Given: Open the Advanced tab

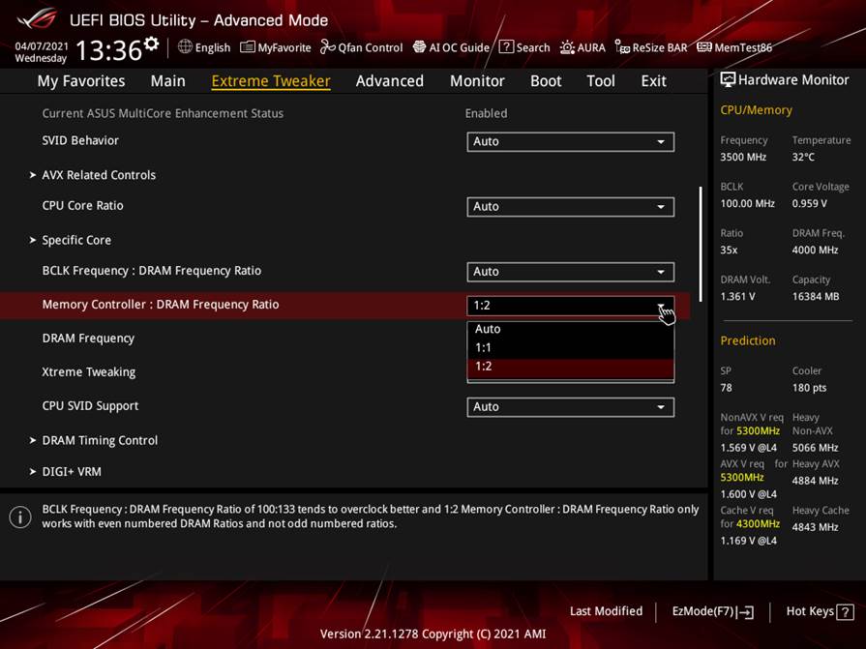Looking at the screenshot, I should 390,81.
